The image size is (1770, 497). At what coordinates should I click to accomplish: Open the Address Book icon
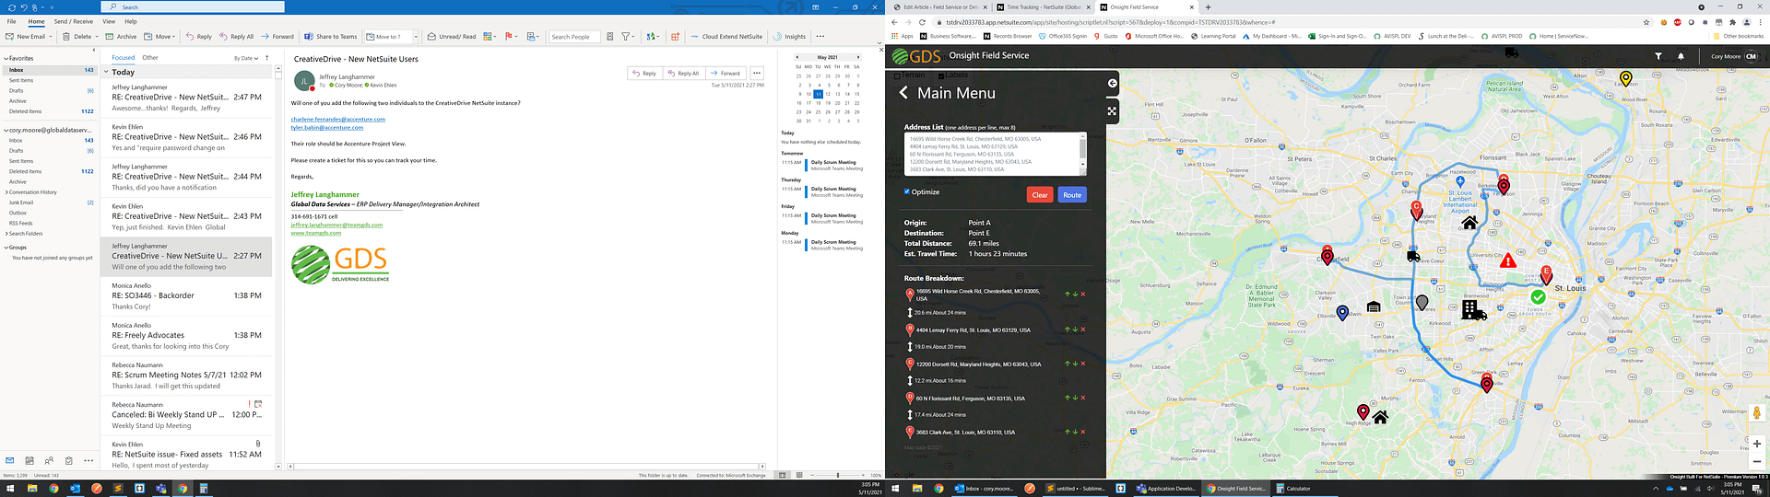click(609, 37)
